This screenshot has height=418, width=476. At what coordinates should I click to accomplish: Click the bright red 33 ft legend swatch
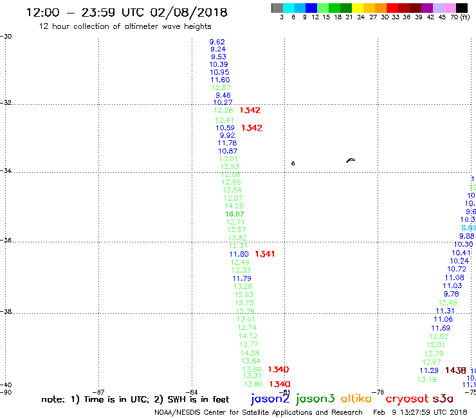(392, 8)
